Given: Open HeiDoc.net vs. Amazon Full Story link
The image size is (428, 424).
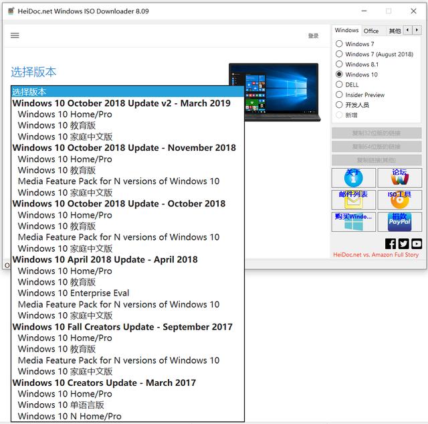Looking at the screenshot, I should point(376,255).
